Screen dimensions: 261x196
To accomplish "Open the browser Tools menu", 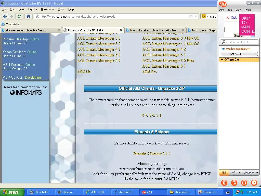I will [61, 9].
